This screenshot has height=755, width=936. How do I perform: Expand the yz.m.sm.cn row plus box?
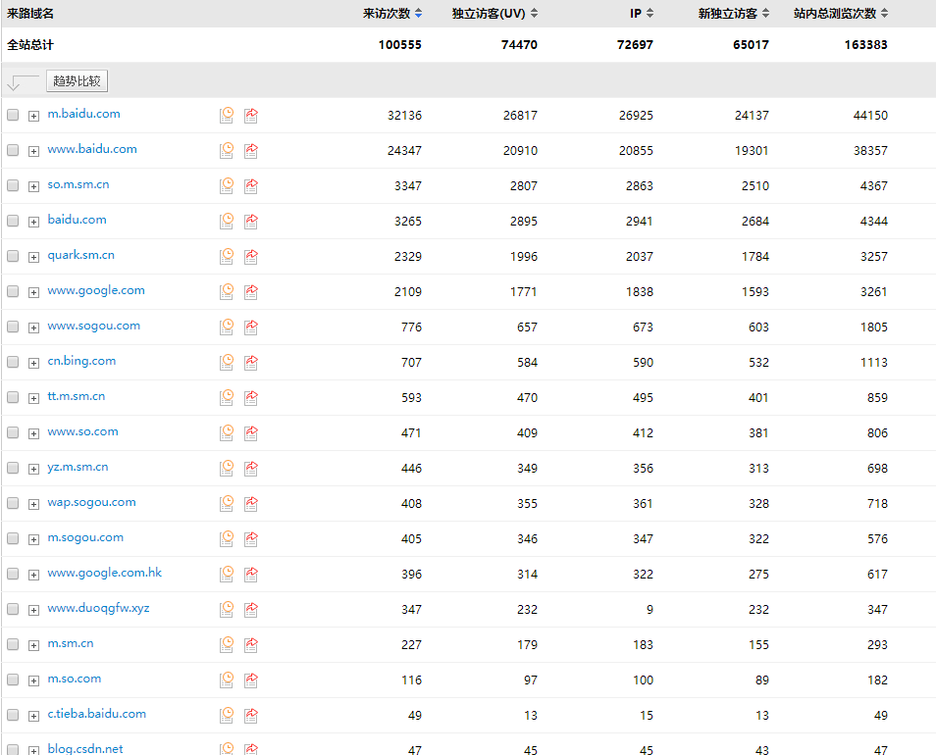point(34,470)
